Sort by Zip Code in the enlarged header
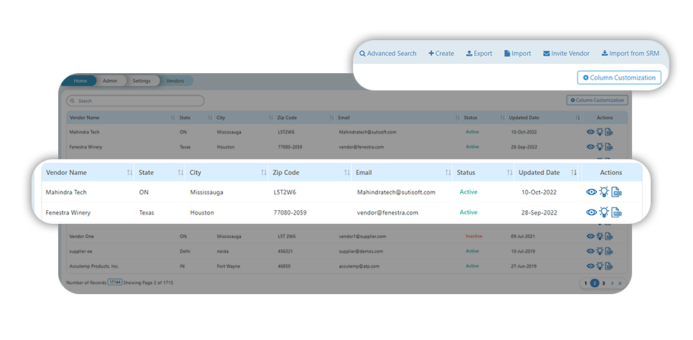 (347, 172)
